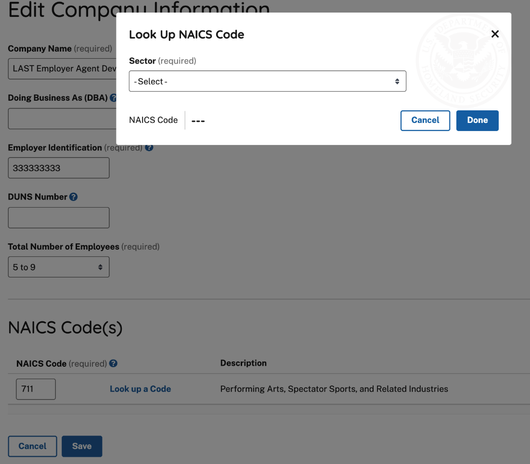Screen dimensions: 530x464
Task: Click Cancel at the bottom of the form
Action: [x=32, y=446]
